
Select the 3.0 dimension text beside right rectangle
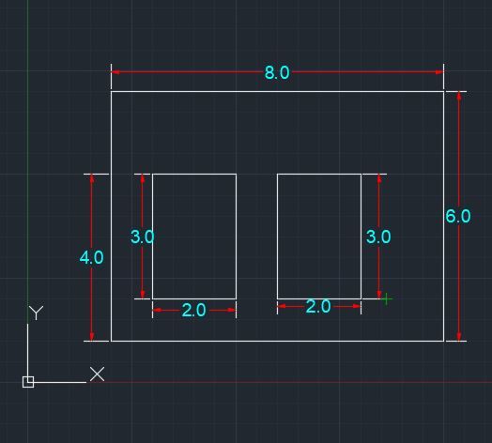coord(378,237)
